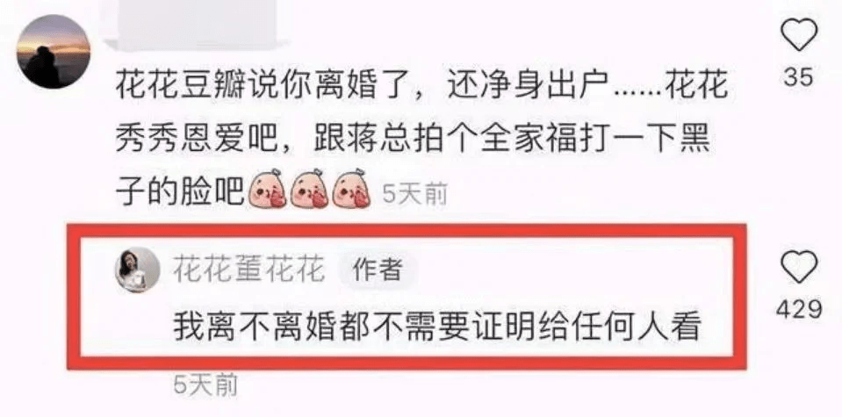Tap the 作者 author badge
Screen dimensions: 842x417
coord(378,270)
